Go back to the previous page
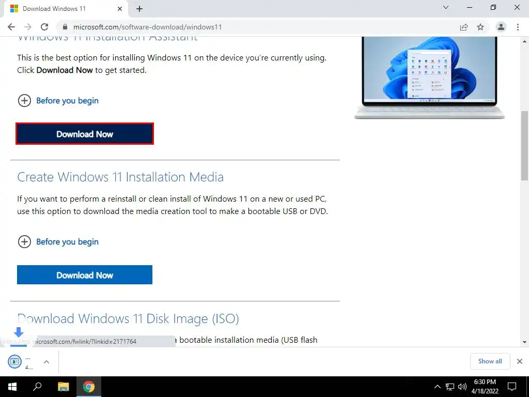This screenshot has height=397, width=529. [x=11, y=27]
